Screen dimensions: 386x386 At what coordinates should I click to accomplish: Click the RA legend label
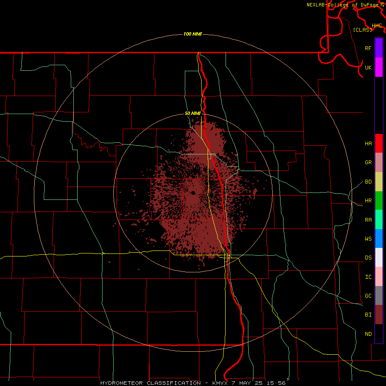tap(368, 220)
